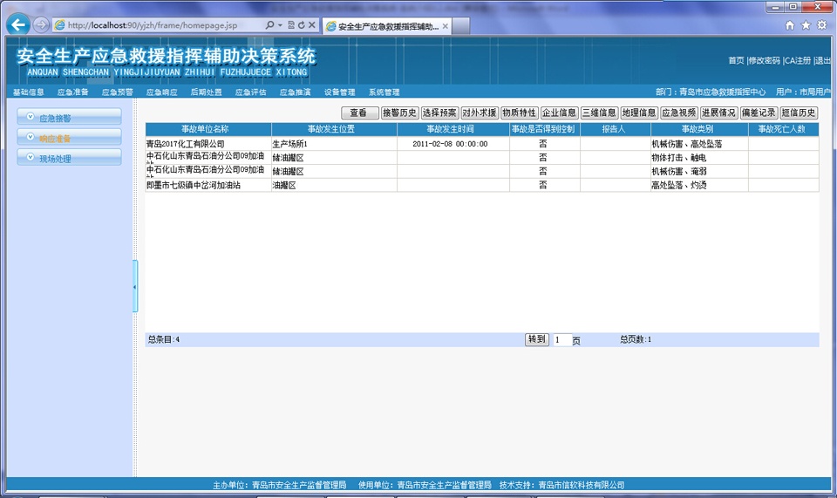Open browser home page icon

coord(790,25)
